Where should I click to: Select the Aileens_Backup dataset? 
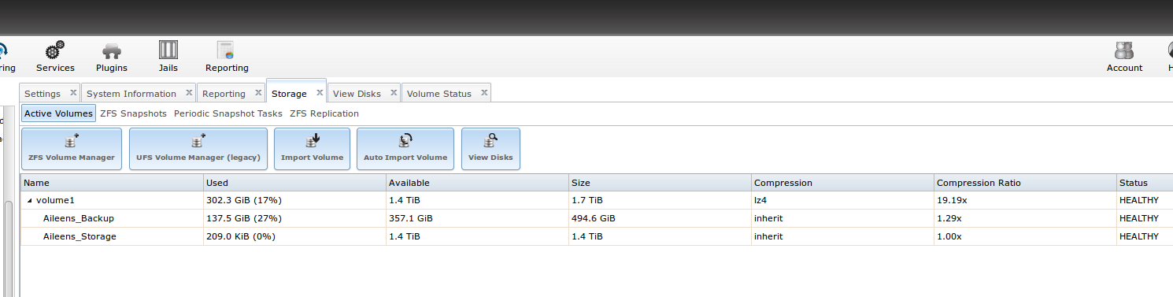point(79,218)
